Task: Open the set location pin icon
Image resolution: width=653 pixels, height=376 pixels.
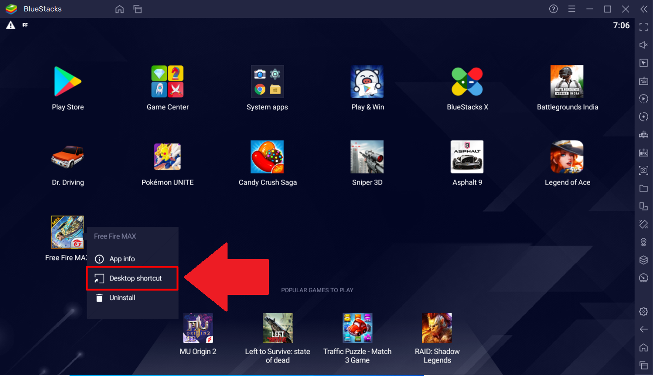Action: (644, 242)
